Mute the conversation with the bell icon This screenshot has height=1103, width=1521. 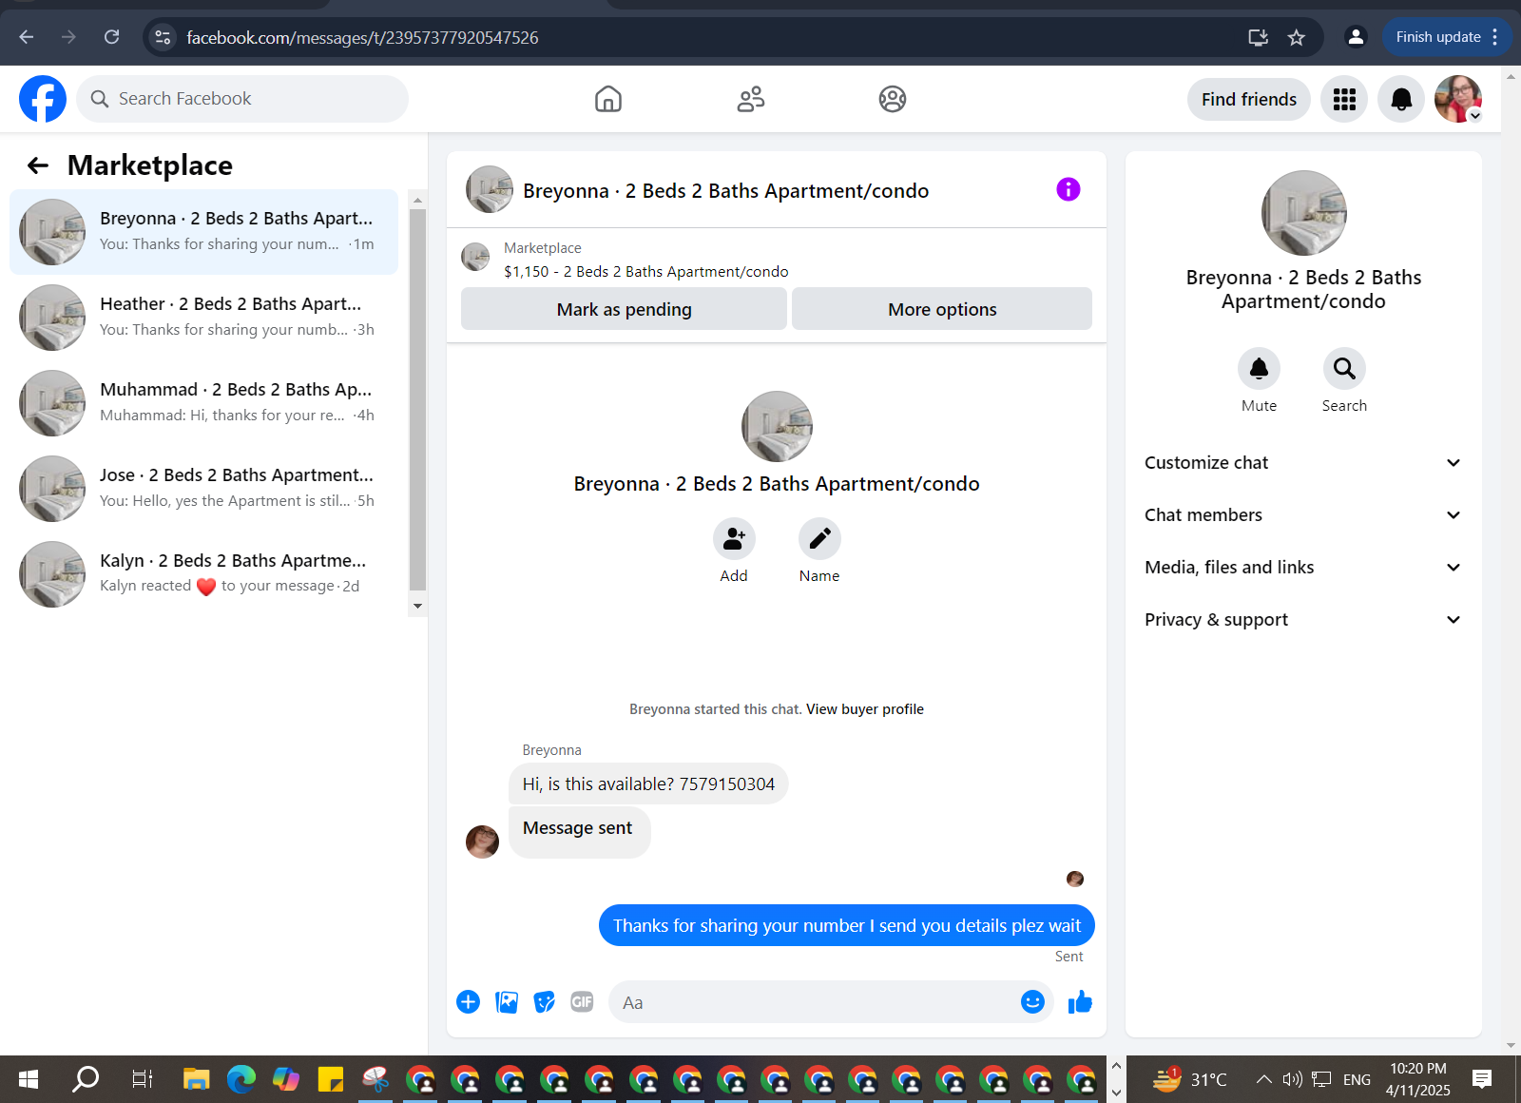click(x=1259, y=369)
